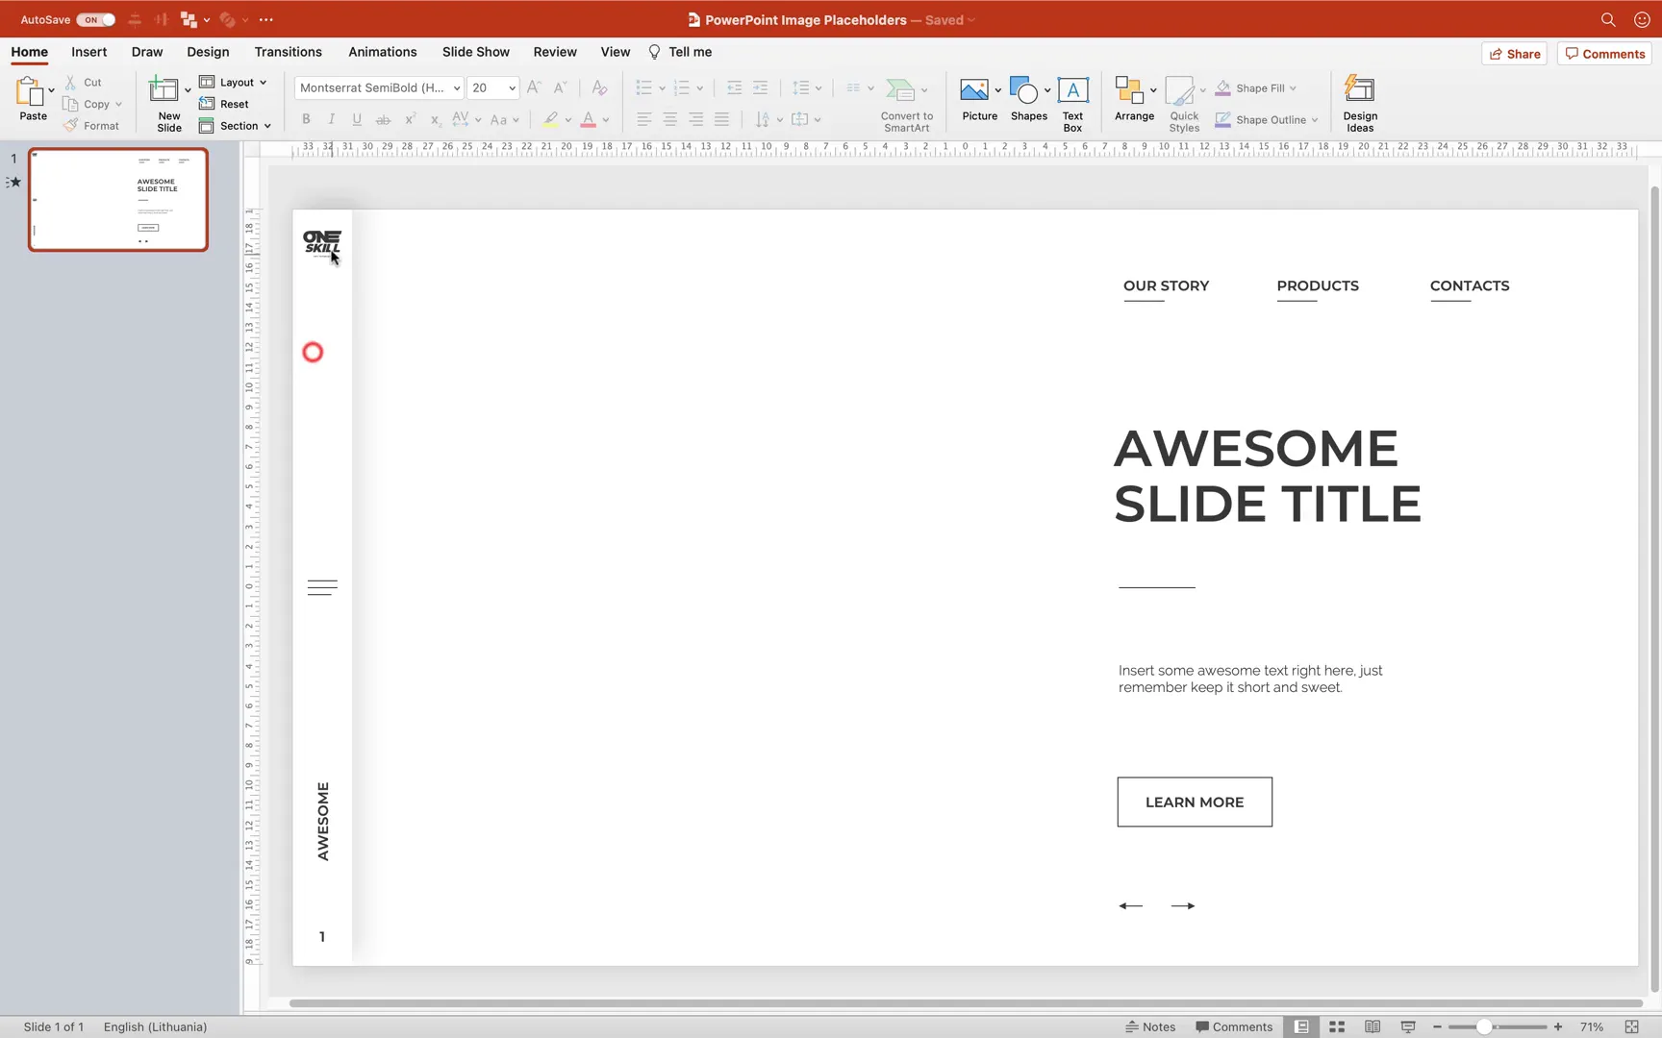
Task: Open the Insert tab
Action: pyautogui.click(x=88, y=52)
